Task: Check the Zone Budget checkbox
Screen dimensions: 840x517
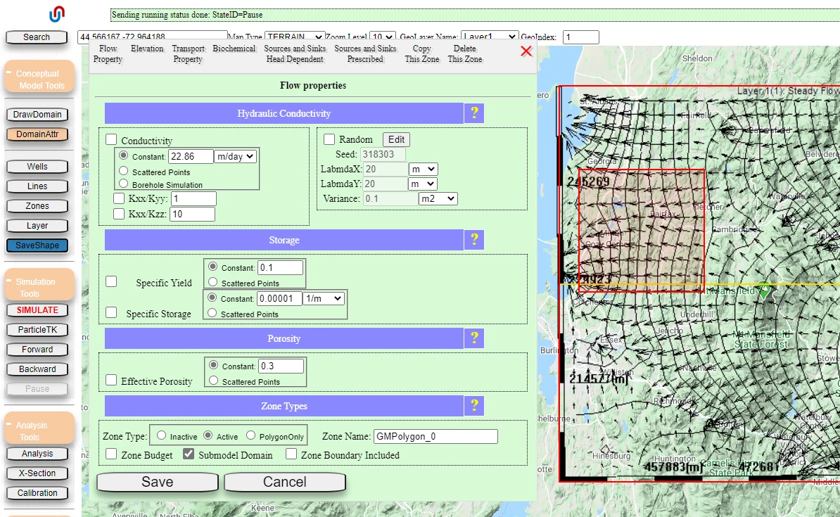Action: (111, 454)
